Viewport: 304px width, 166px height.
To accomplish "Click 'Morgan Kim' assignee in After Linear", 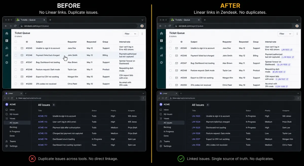I will [288, 139].
